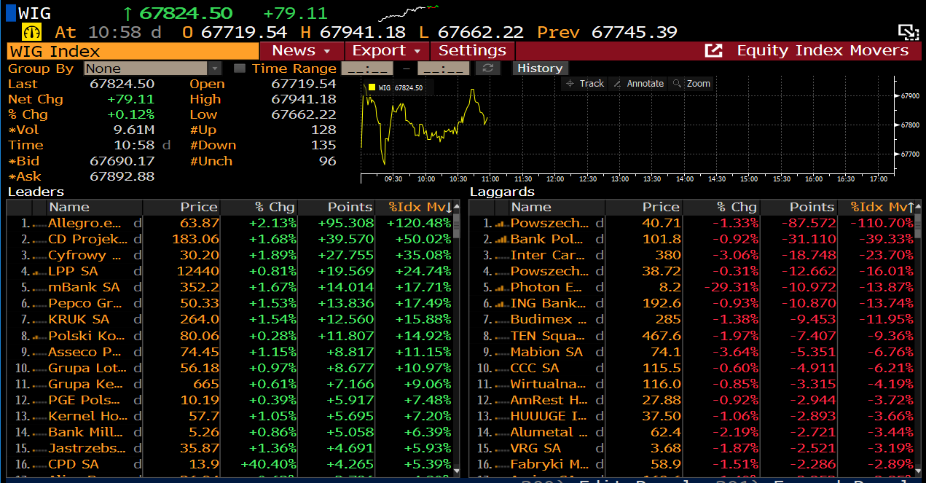Click the History button
Viewport: 926px width, 483px height.
(539, 68)
